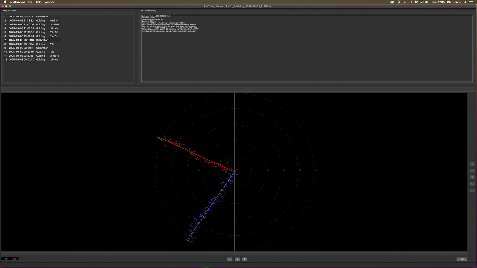The height and width of the screenshot is (268, 477).
Task: Click the Text button
Action: 462,259
